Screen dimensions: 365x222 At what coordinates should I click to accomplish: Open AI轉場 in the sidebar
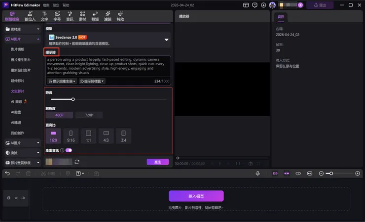(x=16, y=123)
